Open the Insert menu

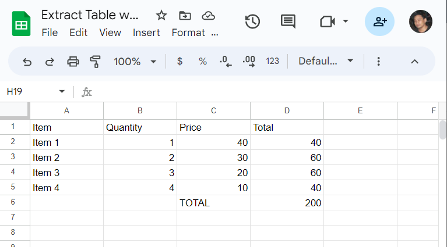coord(146,33)
